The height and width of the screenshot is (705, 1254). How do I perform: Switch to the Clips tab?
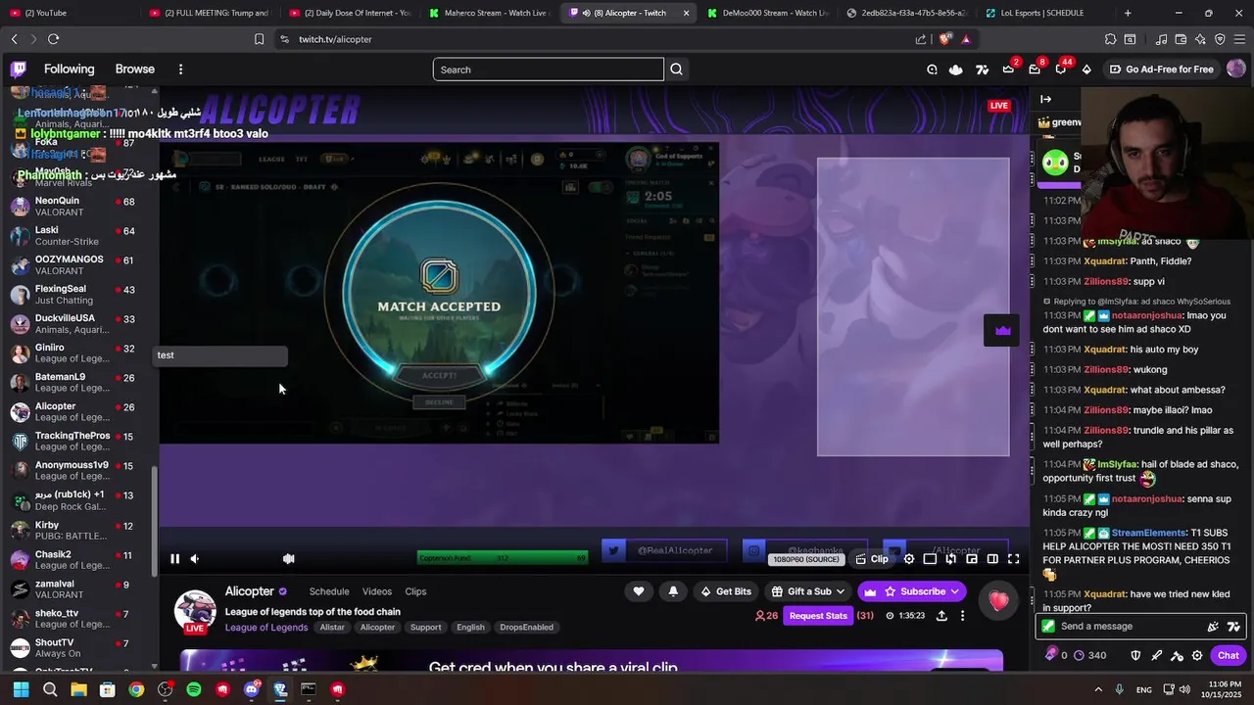pyautogui.click(x=415, y=591)
